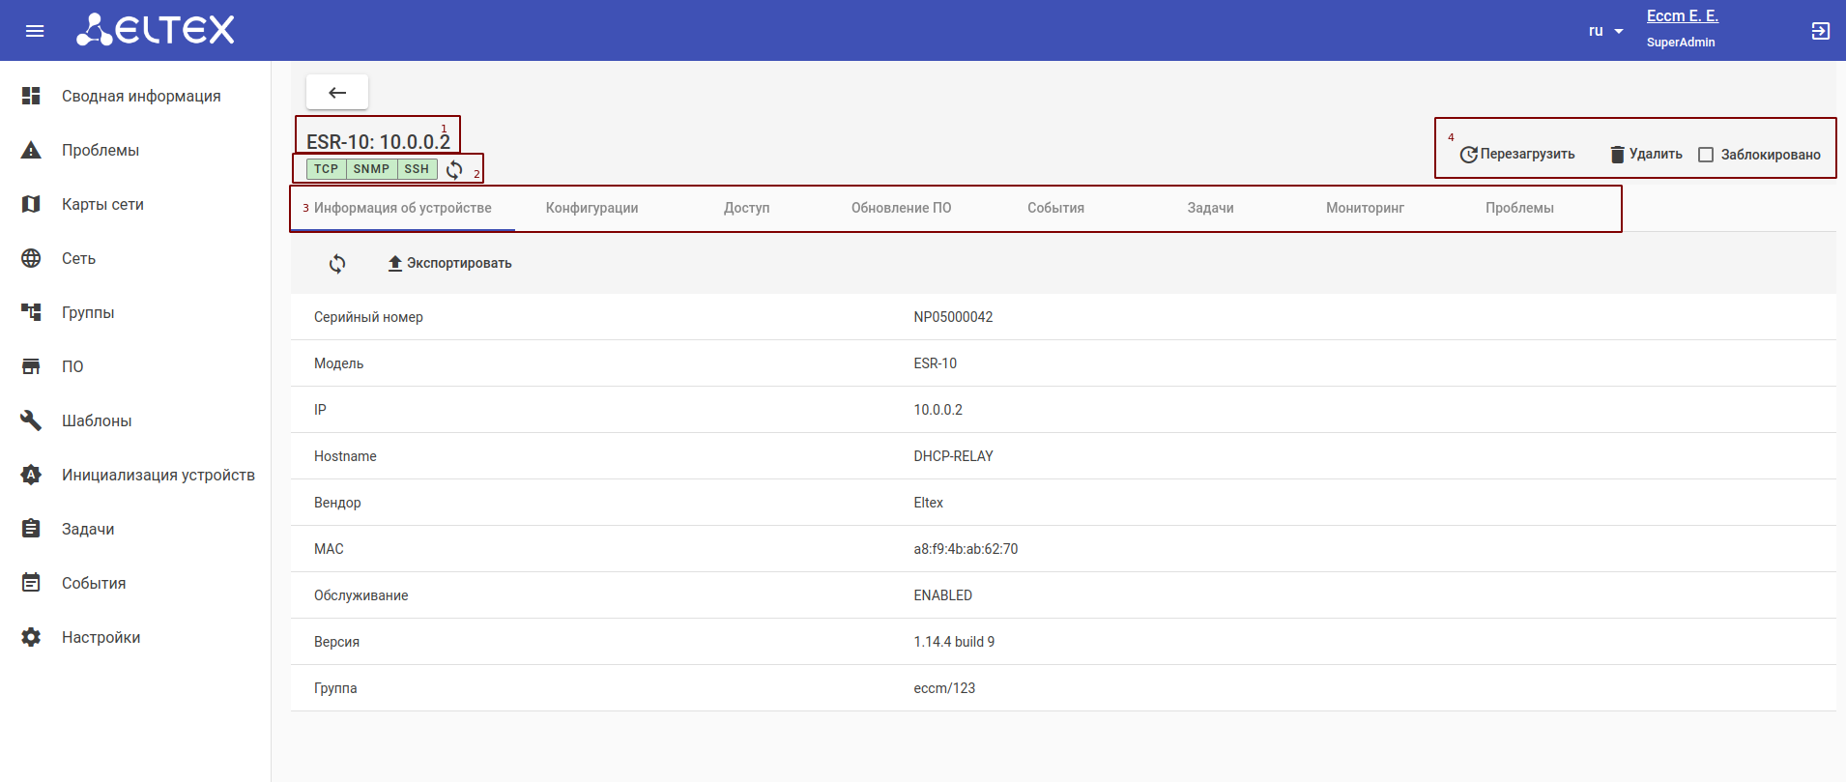Viewport: 1846px width, 782px height.
Task: Click the group value eccm/123
Action: coord(944,688)
